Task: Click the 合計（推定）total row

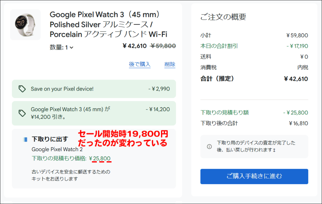Action: 254,79
